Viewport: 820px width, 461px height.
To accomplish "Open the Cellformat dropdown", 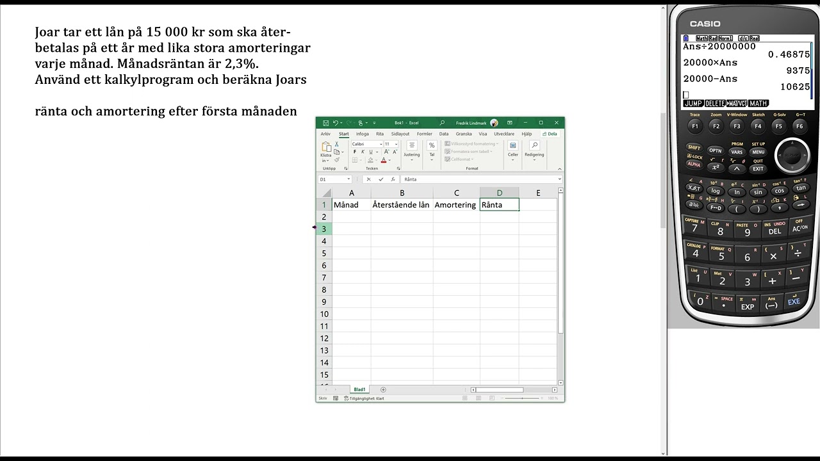I will [459, 159].
